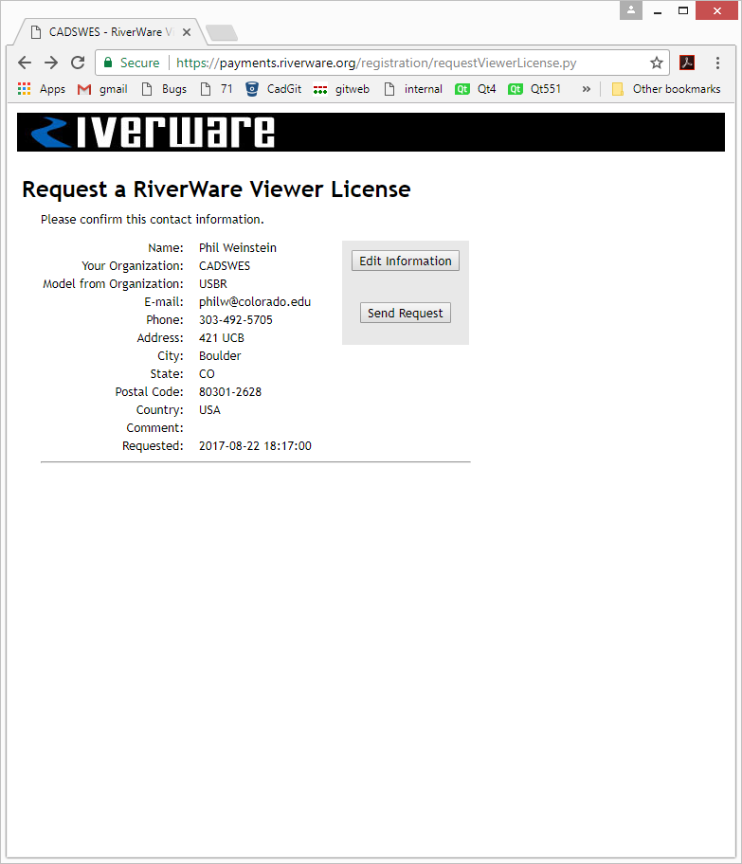Click the RiverWare logo banner
This screenshot has height=864, width=742.
(371, 133)
